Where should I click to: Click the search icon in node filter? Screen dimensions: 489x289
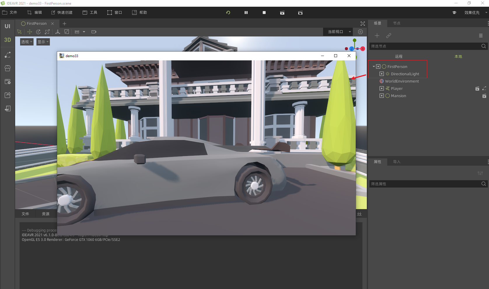click(x=484, y=46)
